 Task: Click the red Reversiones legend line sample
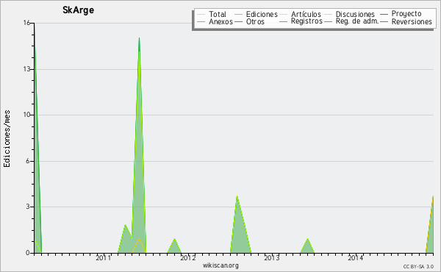pyautogui.click(x=384, y=21)
